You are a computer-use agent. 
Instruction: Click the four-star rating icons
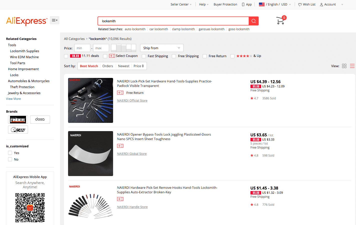(x=244, y=56)
